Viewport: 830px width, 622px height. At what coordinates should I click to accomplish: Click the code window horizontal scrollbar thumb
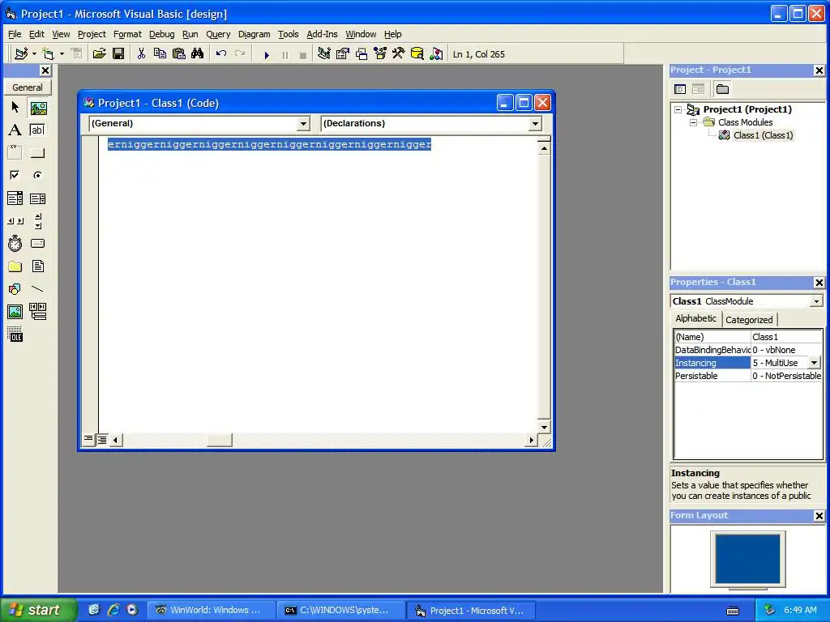click(219, 440)
